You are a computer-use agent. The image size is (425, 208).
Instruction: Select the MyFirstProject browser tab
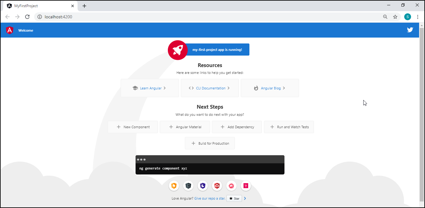[x=40, y=6]
